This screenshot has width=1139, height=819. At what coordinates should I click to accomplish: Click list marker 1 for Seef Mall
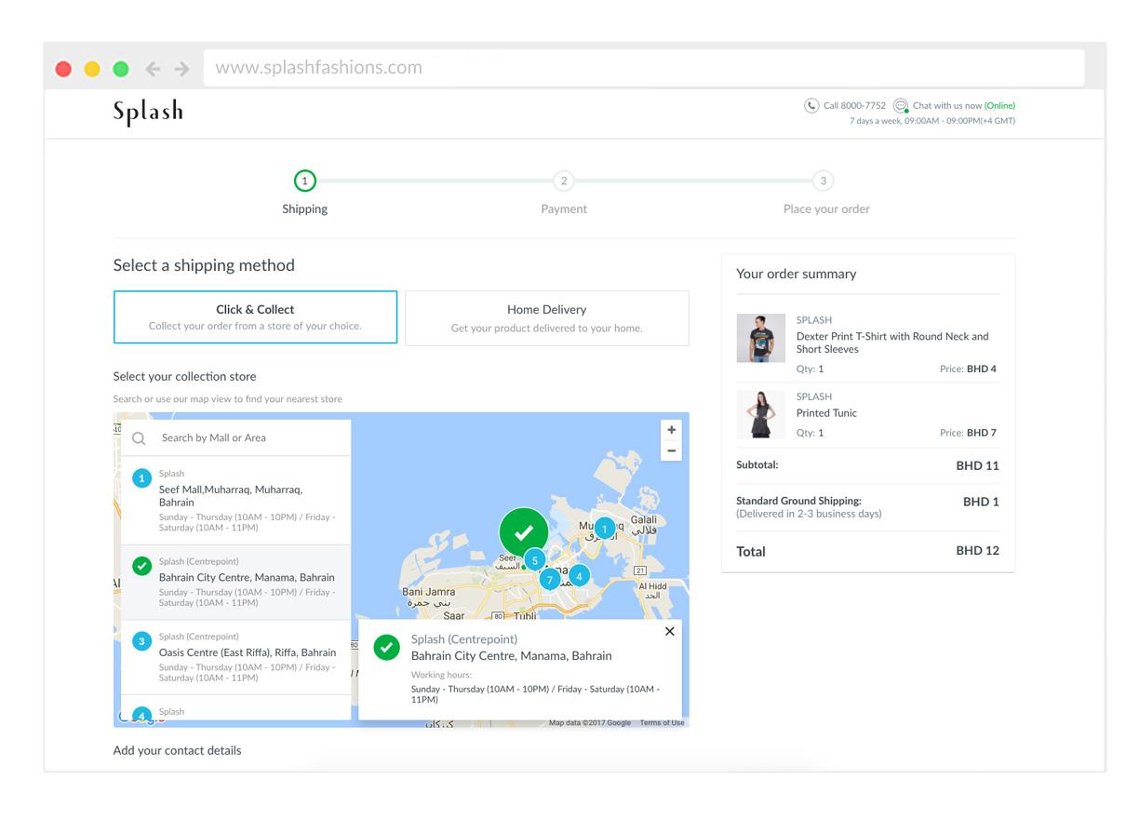[x=141, y=478]
